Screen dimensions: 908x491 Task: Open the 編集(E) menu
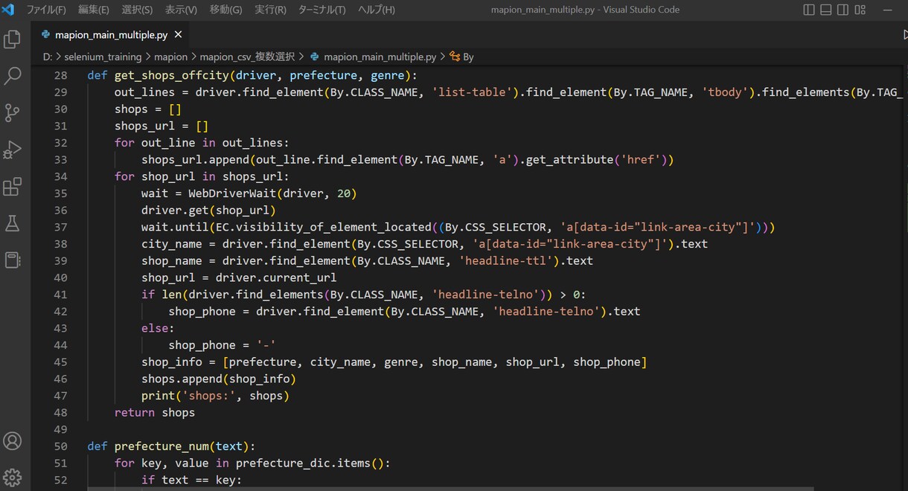click(94, 10)
